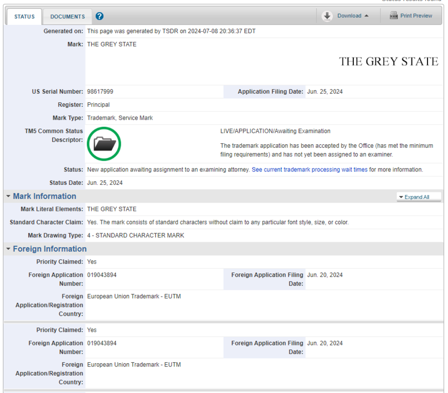This screenshot has height=393, width=448.
Task: Click the Status Date value Jun. 25, 2024
Action: (x=105, y=183)
